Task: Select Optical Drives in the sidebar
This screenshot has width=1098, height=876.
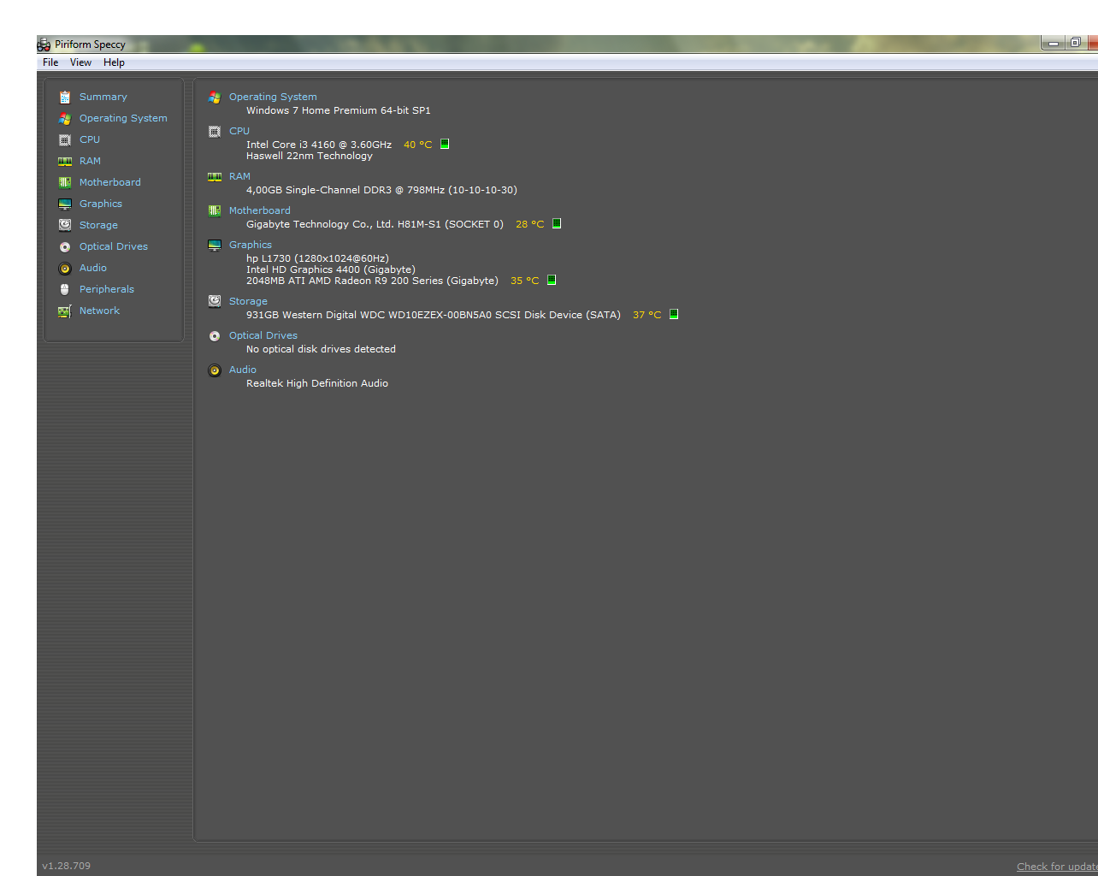Action: pos(114,246)
